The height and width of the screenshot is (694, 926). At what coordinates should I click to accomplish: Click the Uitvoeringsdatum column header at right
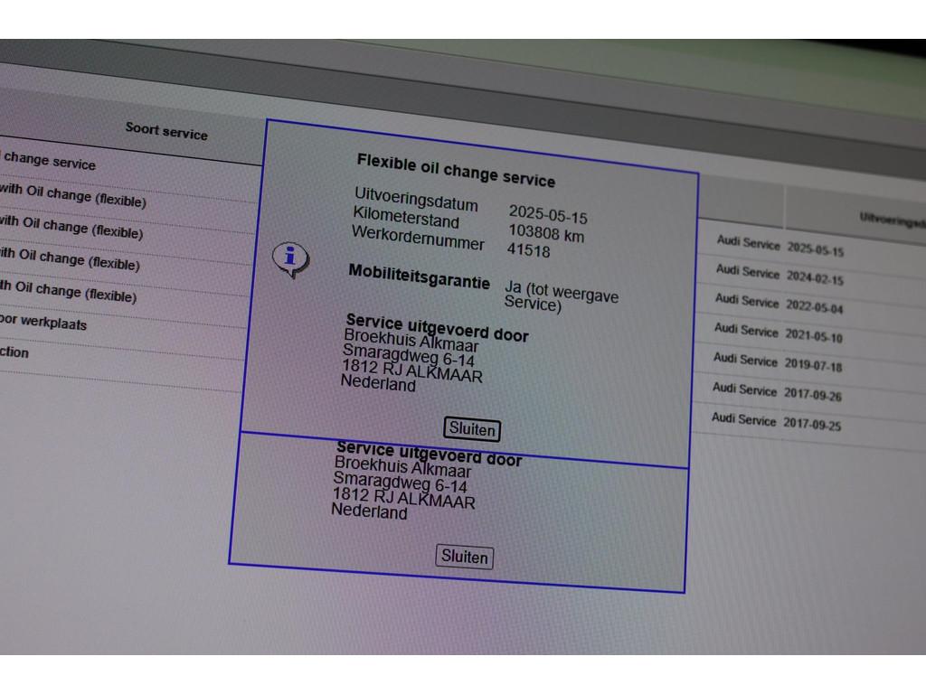click(891, 220)
